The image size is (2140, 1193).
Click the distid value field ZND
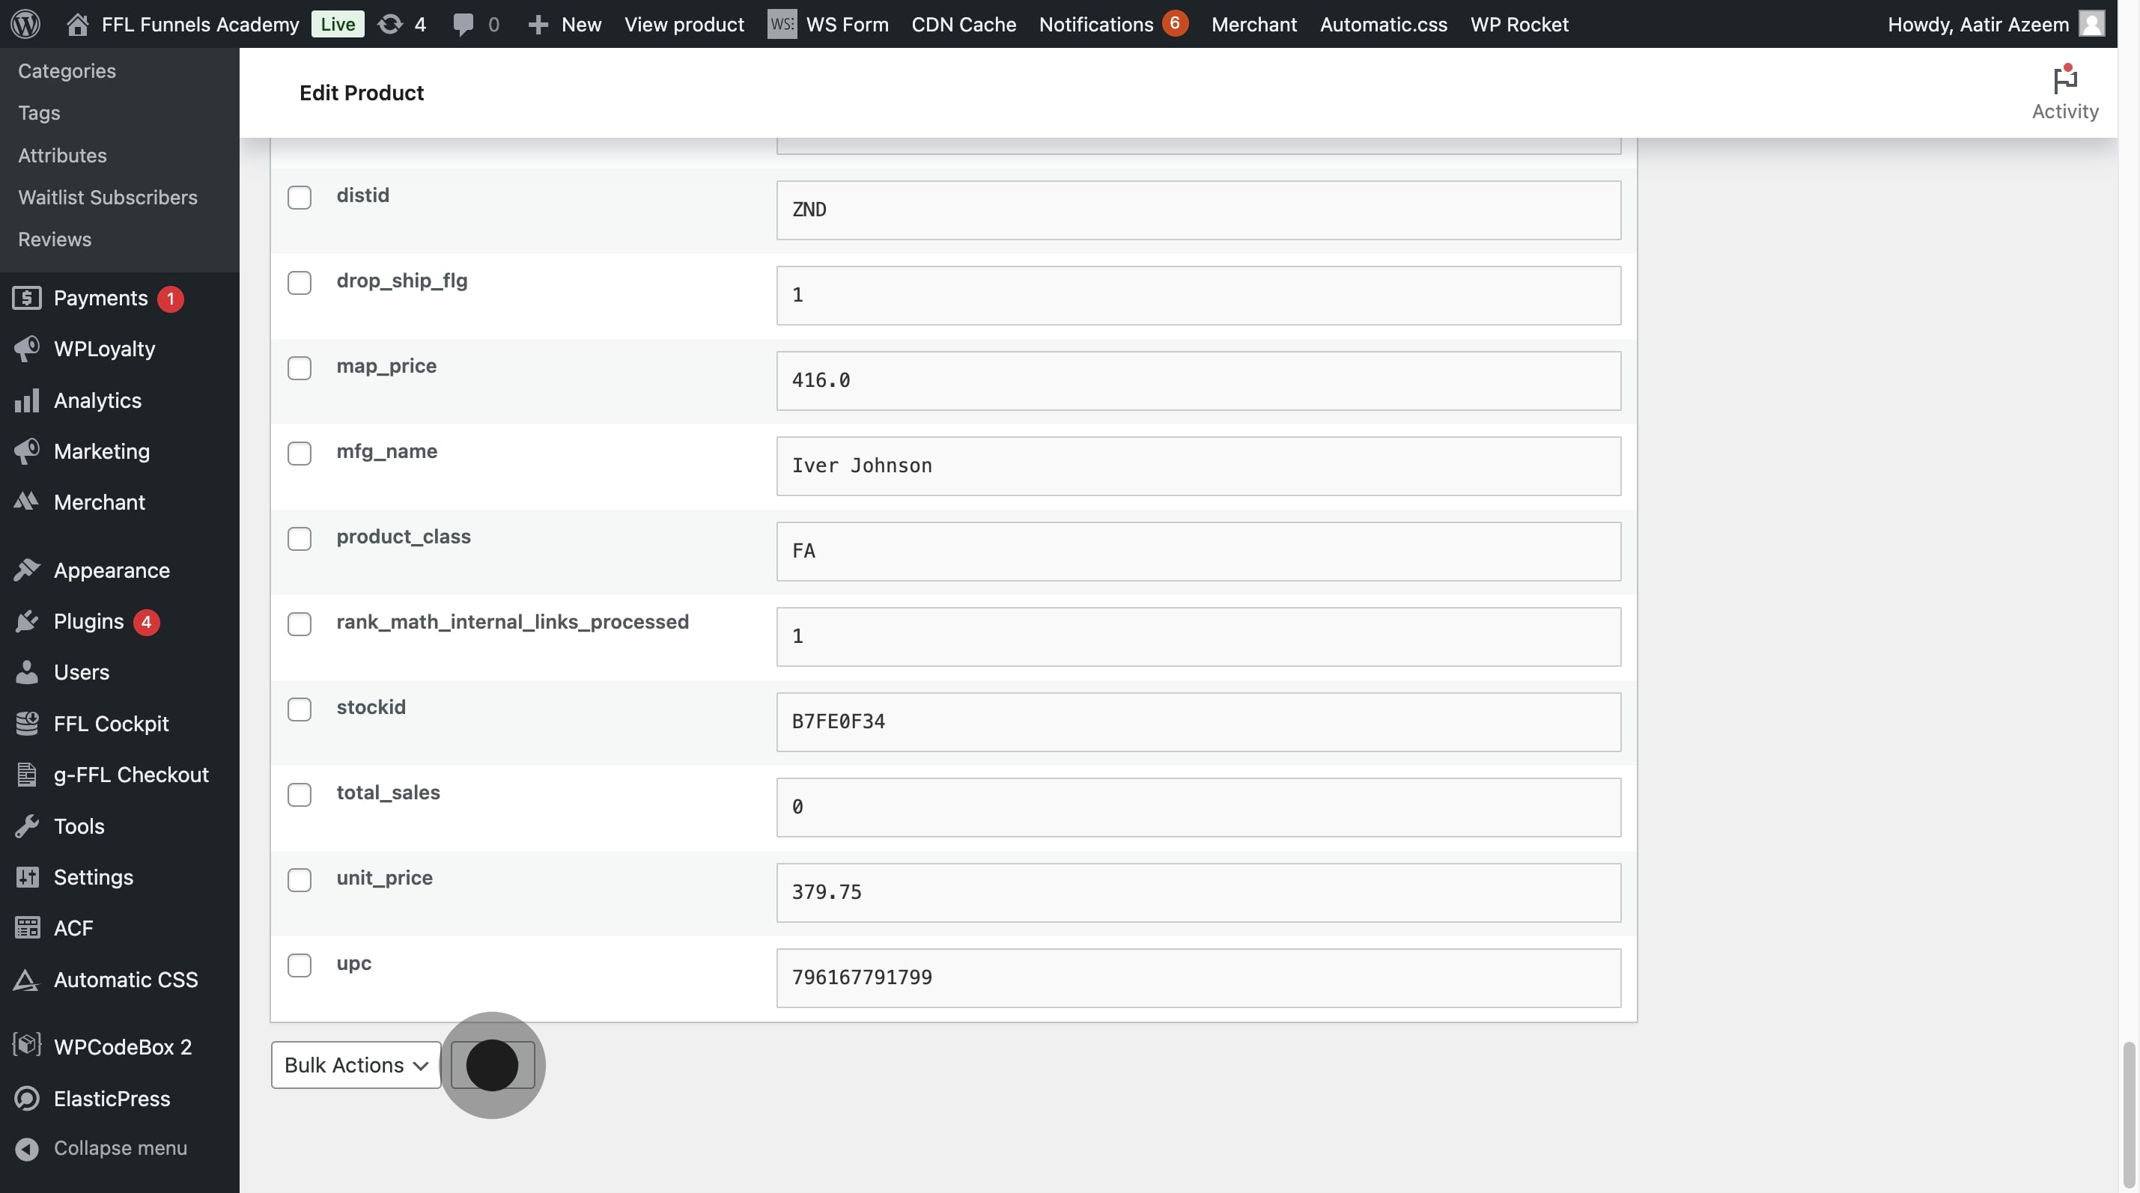1198,210
